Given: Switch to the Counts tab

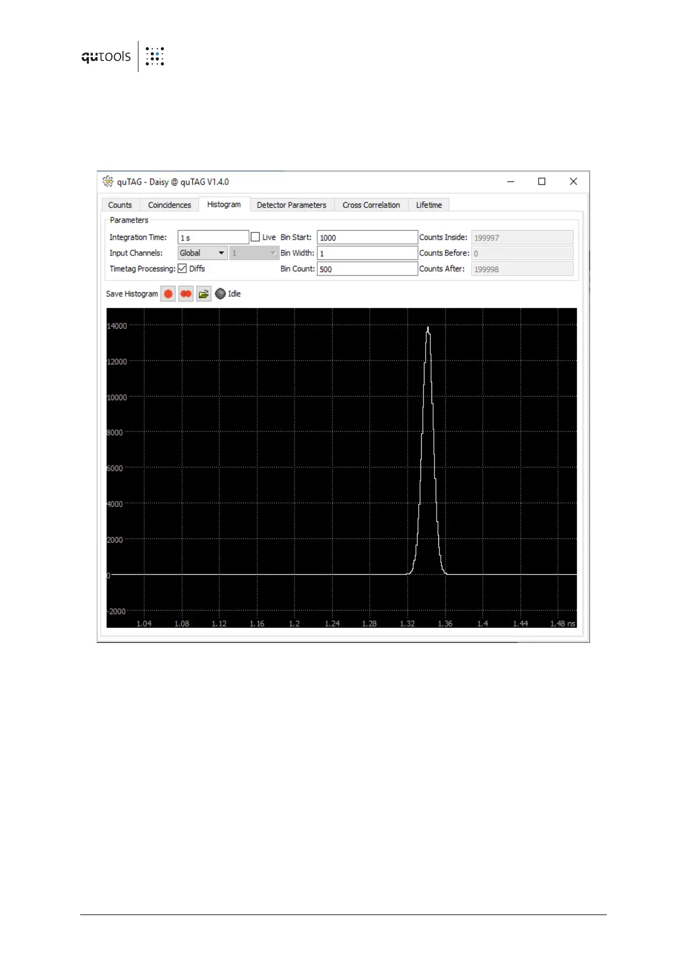Looking at the screenshot, I should 120,205.
